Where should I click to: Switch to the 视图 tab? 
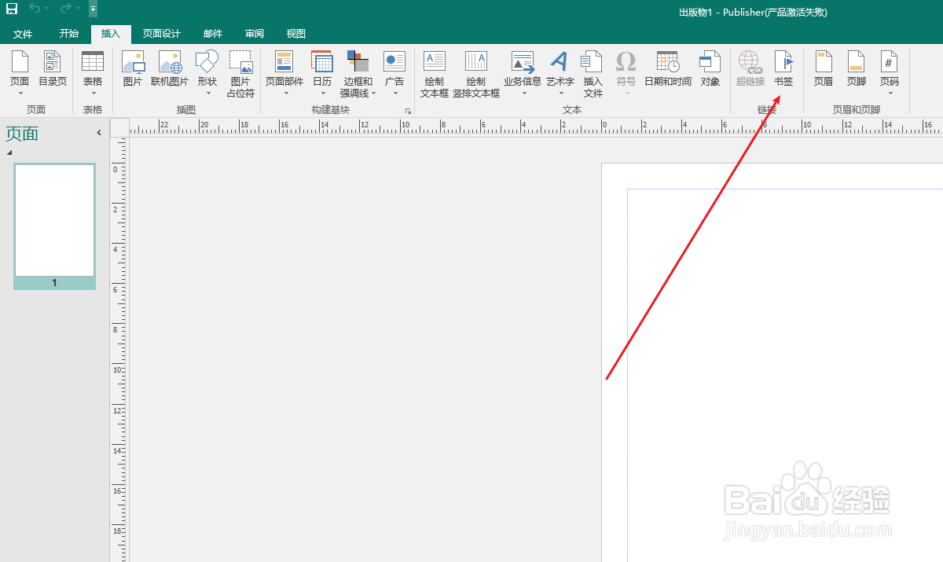coord(296,34)
